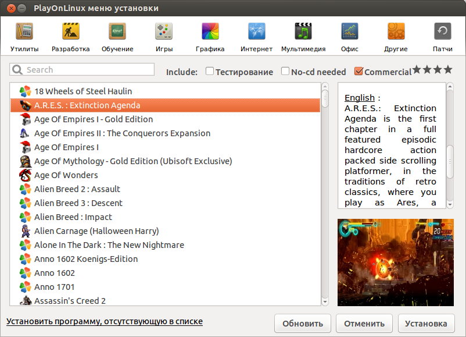Screen dimensions: 466x337
Task: Click the Установка button
Action: pyautogui.click(x=426, y=323)
